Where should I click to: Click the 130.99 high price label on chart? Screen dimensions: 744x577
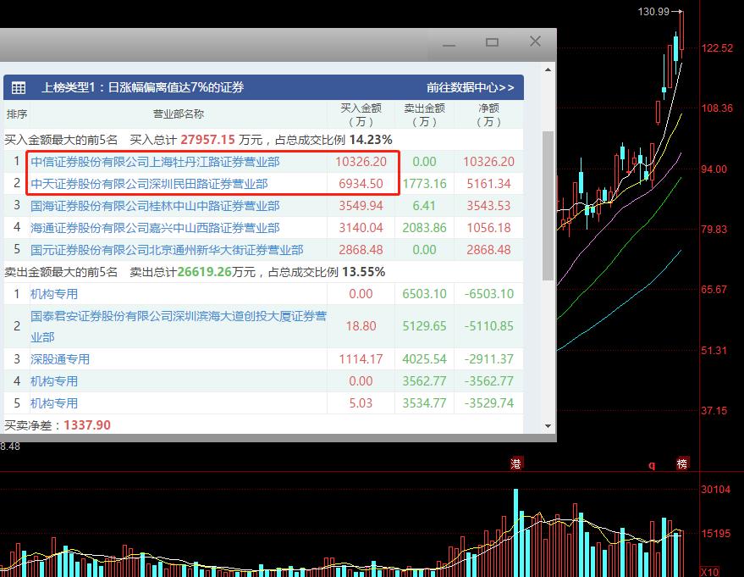[653, 11]
